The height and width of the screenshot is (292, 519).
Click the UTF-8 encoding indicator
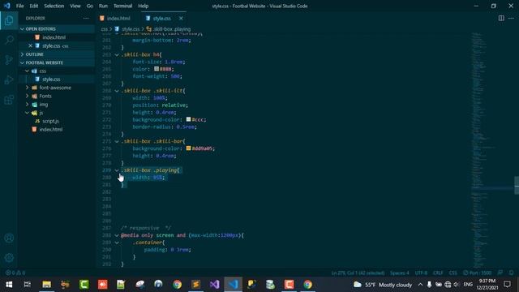(421, 273)
